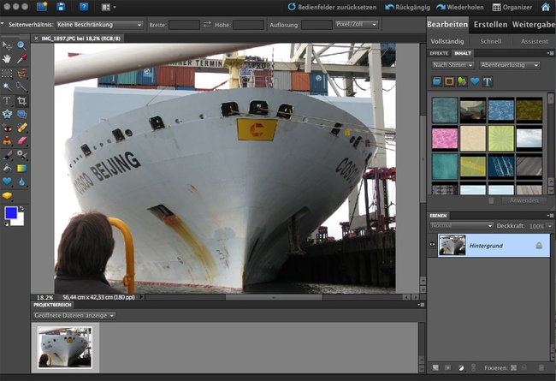Viewport: 556px width, 381px height.
Task: Select the Red Eye Removal tool
Action: click(x=7, y=128)
